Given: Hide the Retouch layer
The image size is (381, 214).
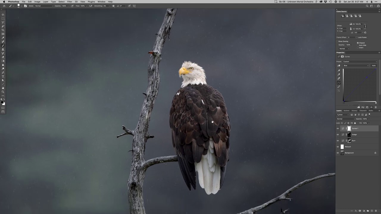Looking at the screenshot, I should tap(338, 147).
